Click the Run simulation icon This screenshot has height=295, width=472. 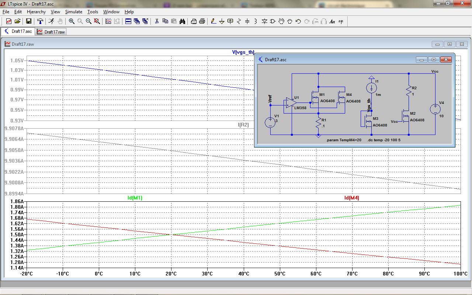51,21
